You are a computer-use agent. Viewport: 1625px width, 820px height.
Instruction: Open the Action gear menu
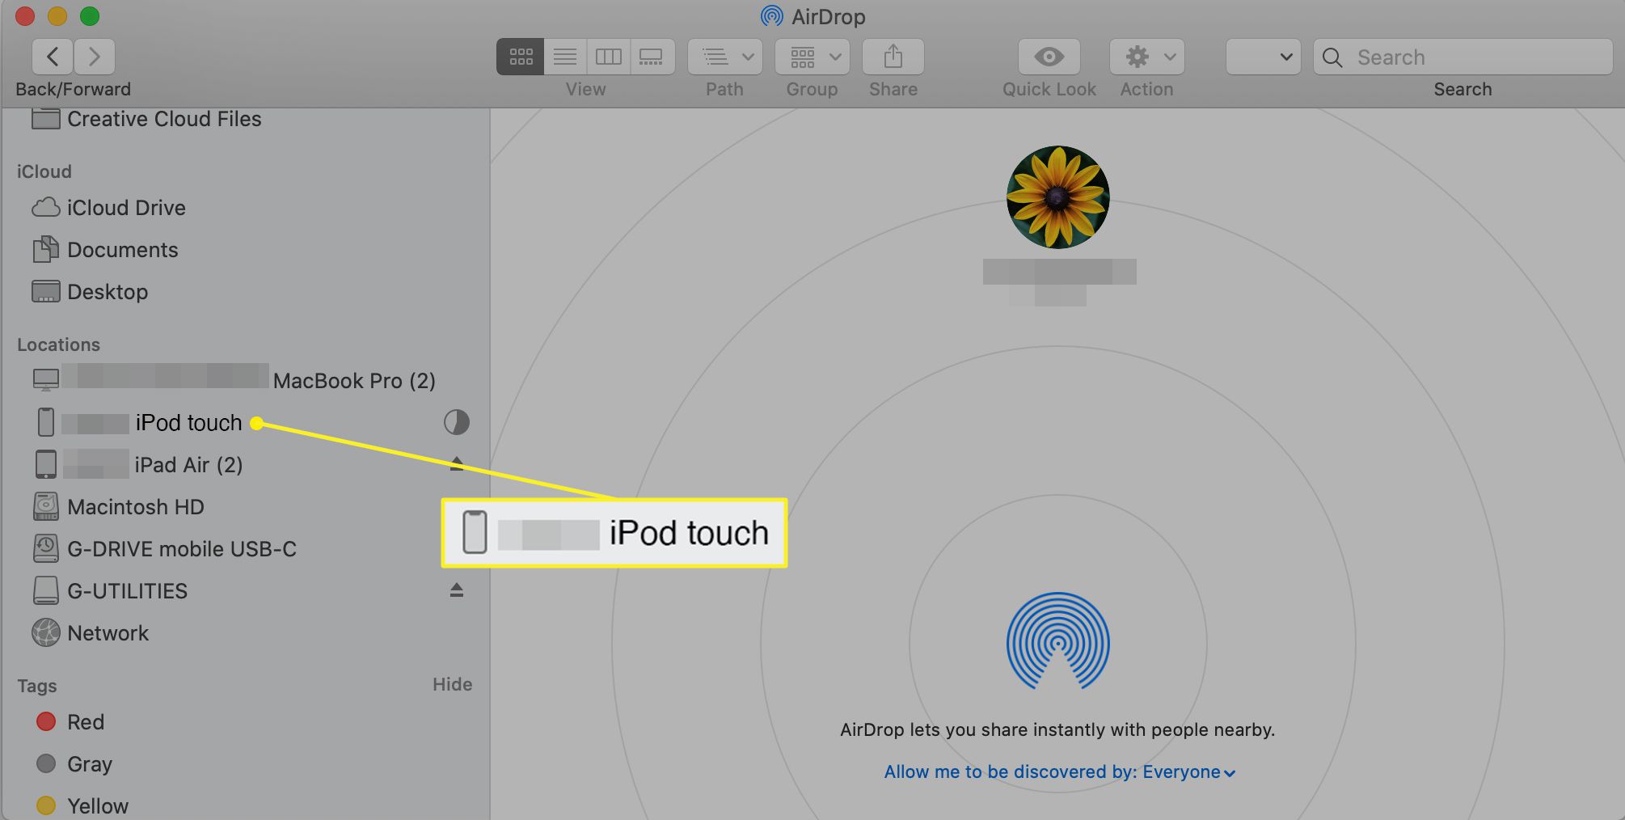pos(1146,57)
